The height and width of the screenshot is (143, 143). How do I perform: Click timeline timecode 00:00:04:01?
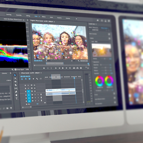[x=25, y=76]
